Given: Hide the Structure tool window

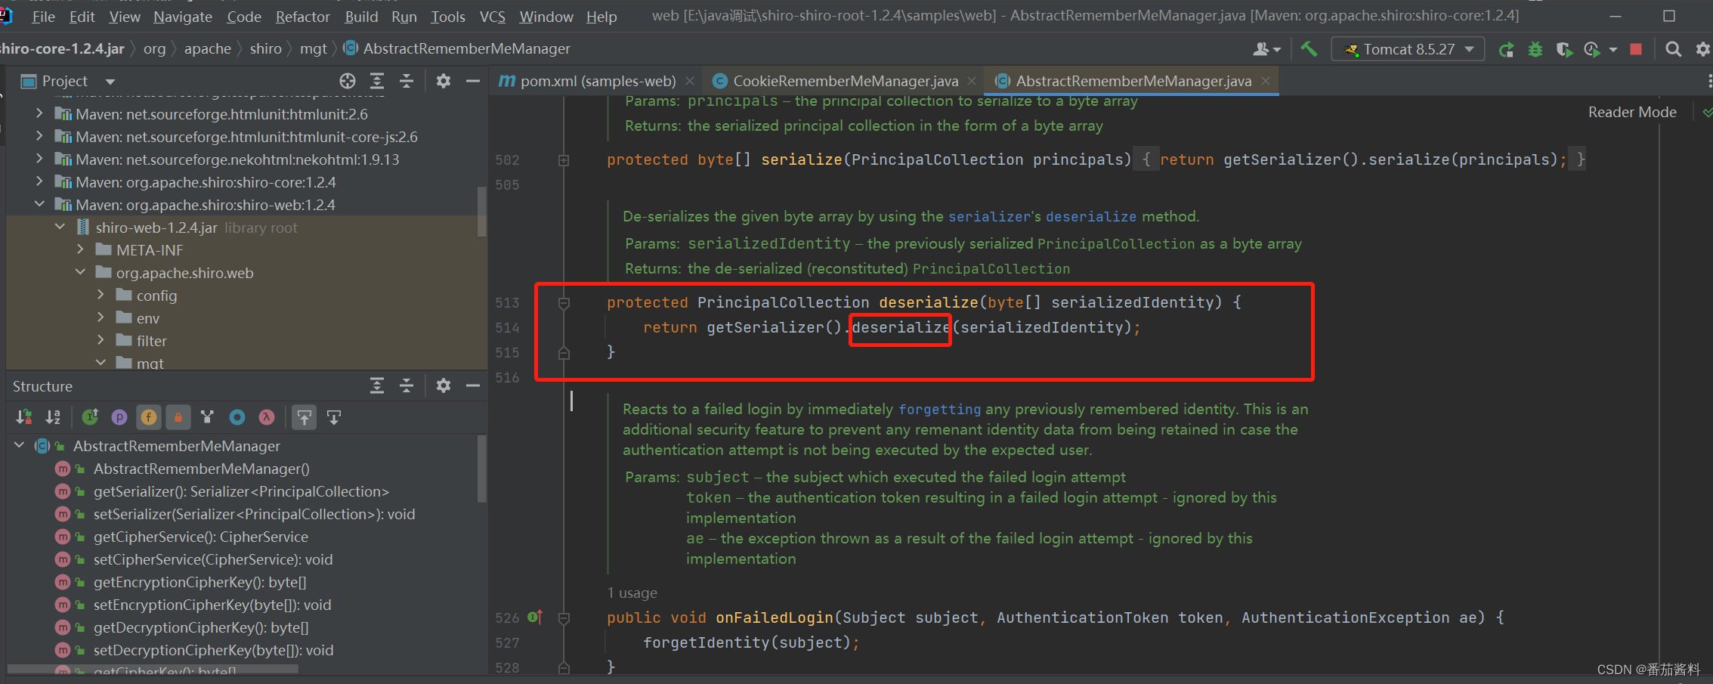Looking at the screenshot, I should [473, 386].
